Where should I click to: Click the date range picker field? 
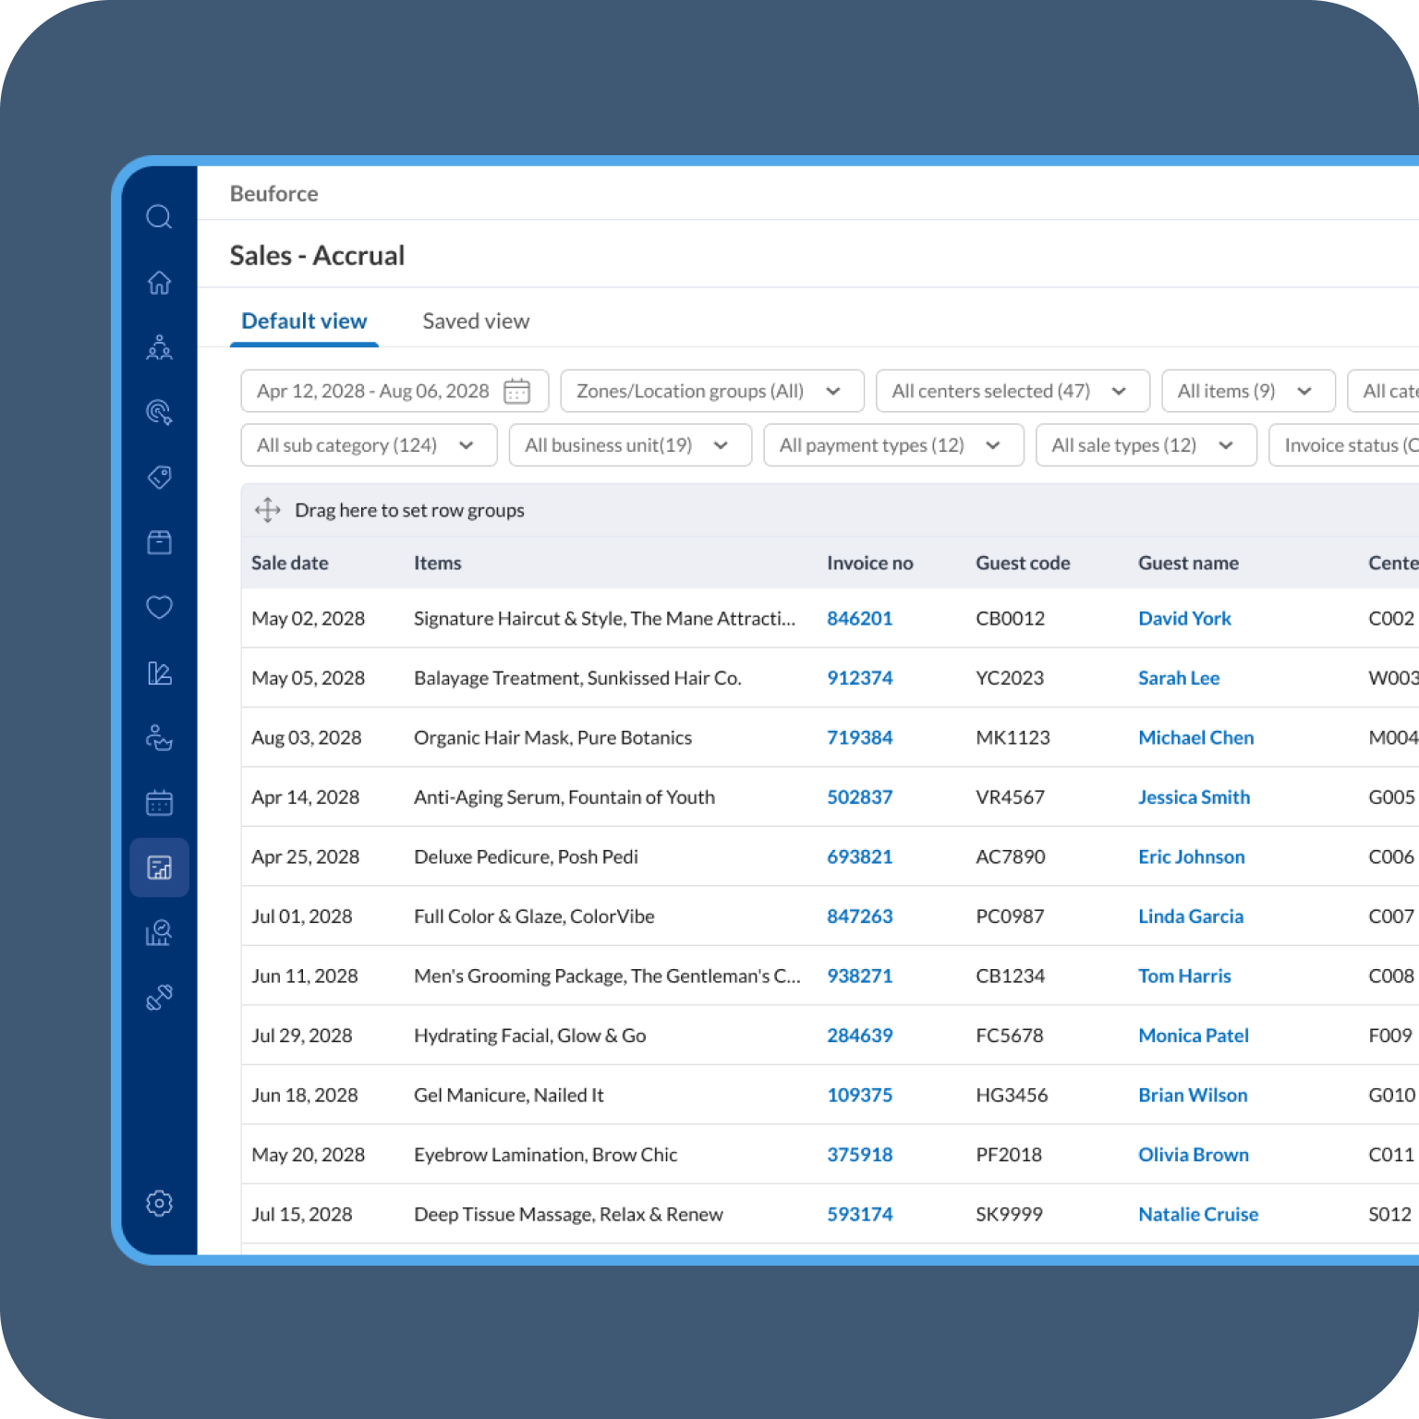394,392
